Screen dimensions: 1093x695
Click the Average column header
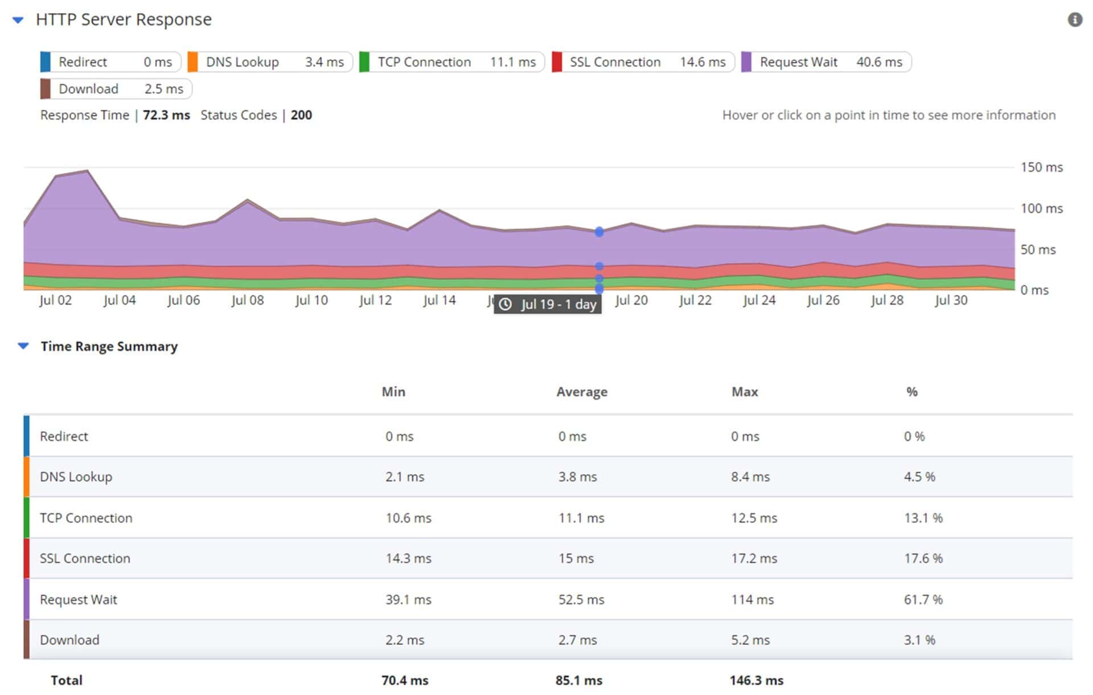[581, 392]
